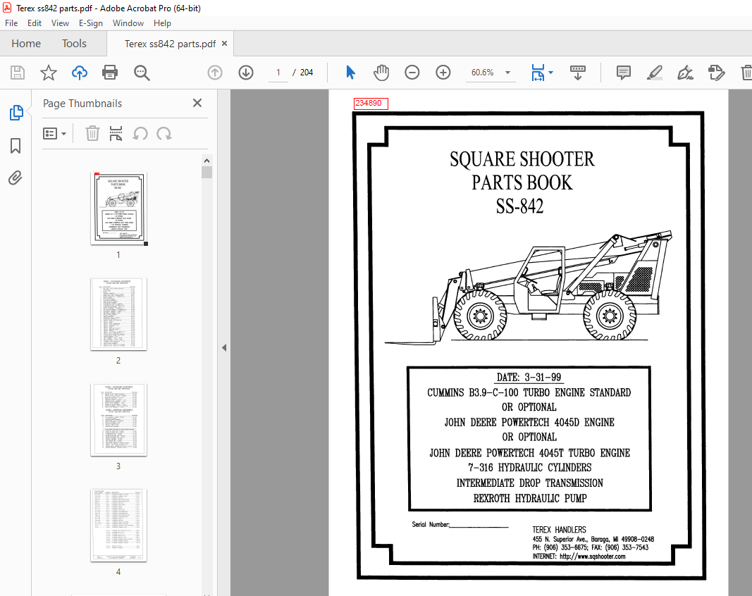This screenshot has width=752, height=596.
Task: Select the Highlight text pen
Action: pyautogui.click(x=655, y=73)
